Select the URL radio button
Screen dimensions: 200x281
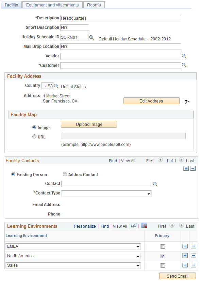(x=34, y=136)
